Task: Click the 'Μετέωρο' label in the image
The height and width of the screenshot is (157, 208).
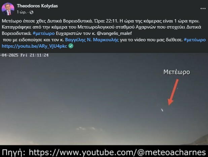Action: point(177,72)
